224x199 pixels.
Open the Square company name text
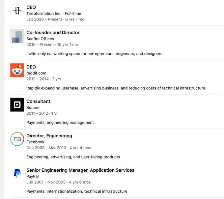click(x=33, y=108)
